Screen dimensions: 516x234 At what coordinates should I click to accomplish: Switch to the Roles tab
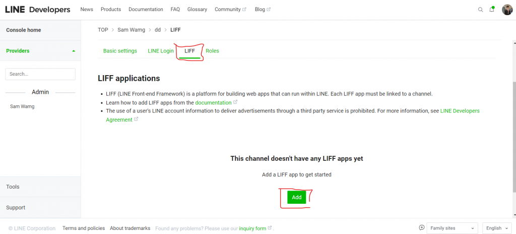[212, 51]
